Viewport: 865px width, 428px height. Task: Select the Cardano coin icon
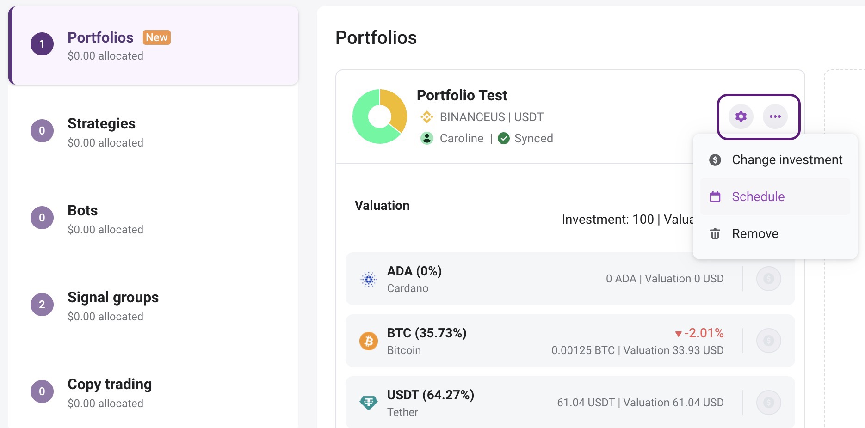[x=368, y=278]
